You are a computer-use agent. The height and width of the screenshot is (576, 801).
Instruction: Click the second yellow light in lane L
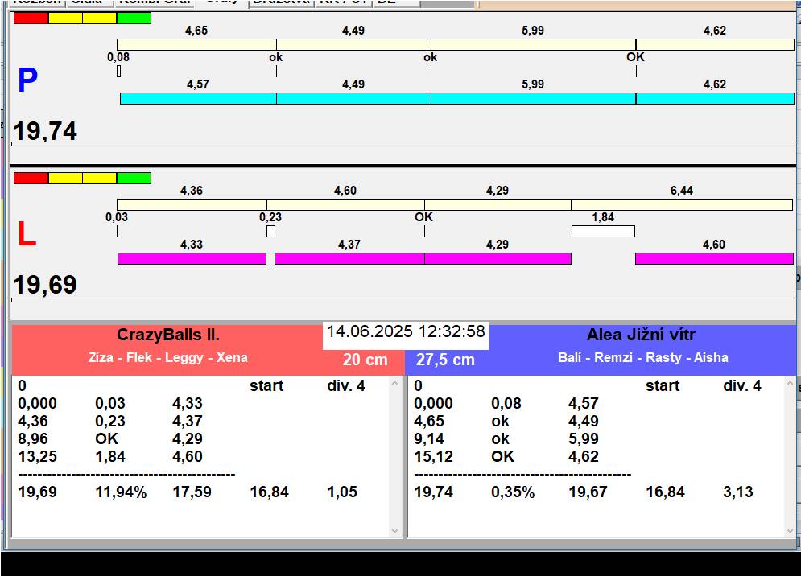point(100,179)
